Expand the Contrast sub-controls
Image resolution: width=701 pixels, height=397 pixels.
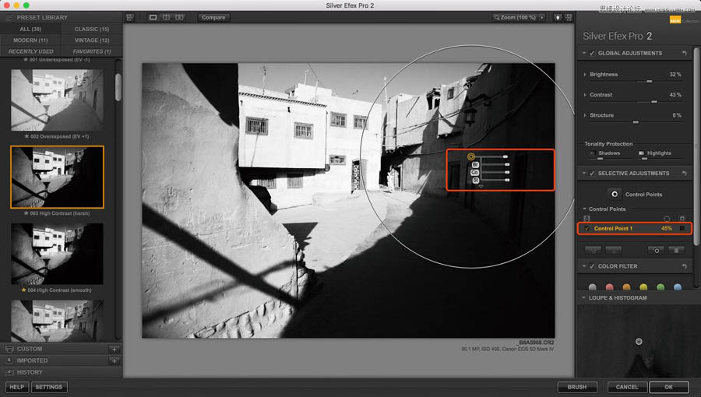pos(585,95)
